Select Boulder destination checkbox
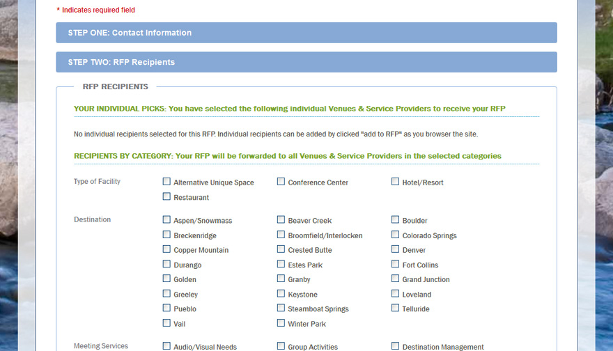The width and height of the screenshot is (613, 351). (x=395, y=219)
